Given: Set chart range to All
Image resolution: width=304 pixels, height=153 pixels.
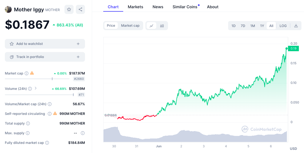Looking at the screenshot, I should click(271, 26).
